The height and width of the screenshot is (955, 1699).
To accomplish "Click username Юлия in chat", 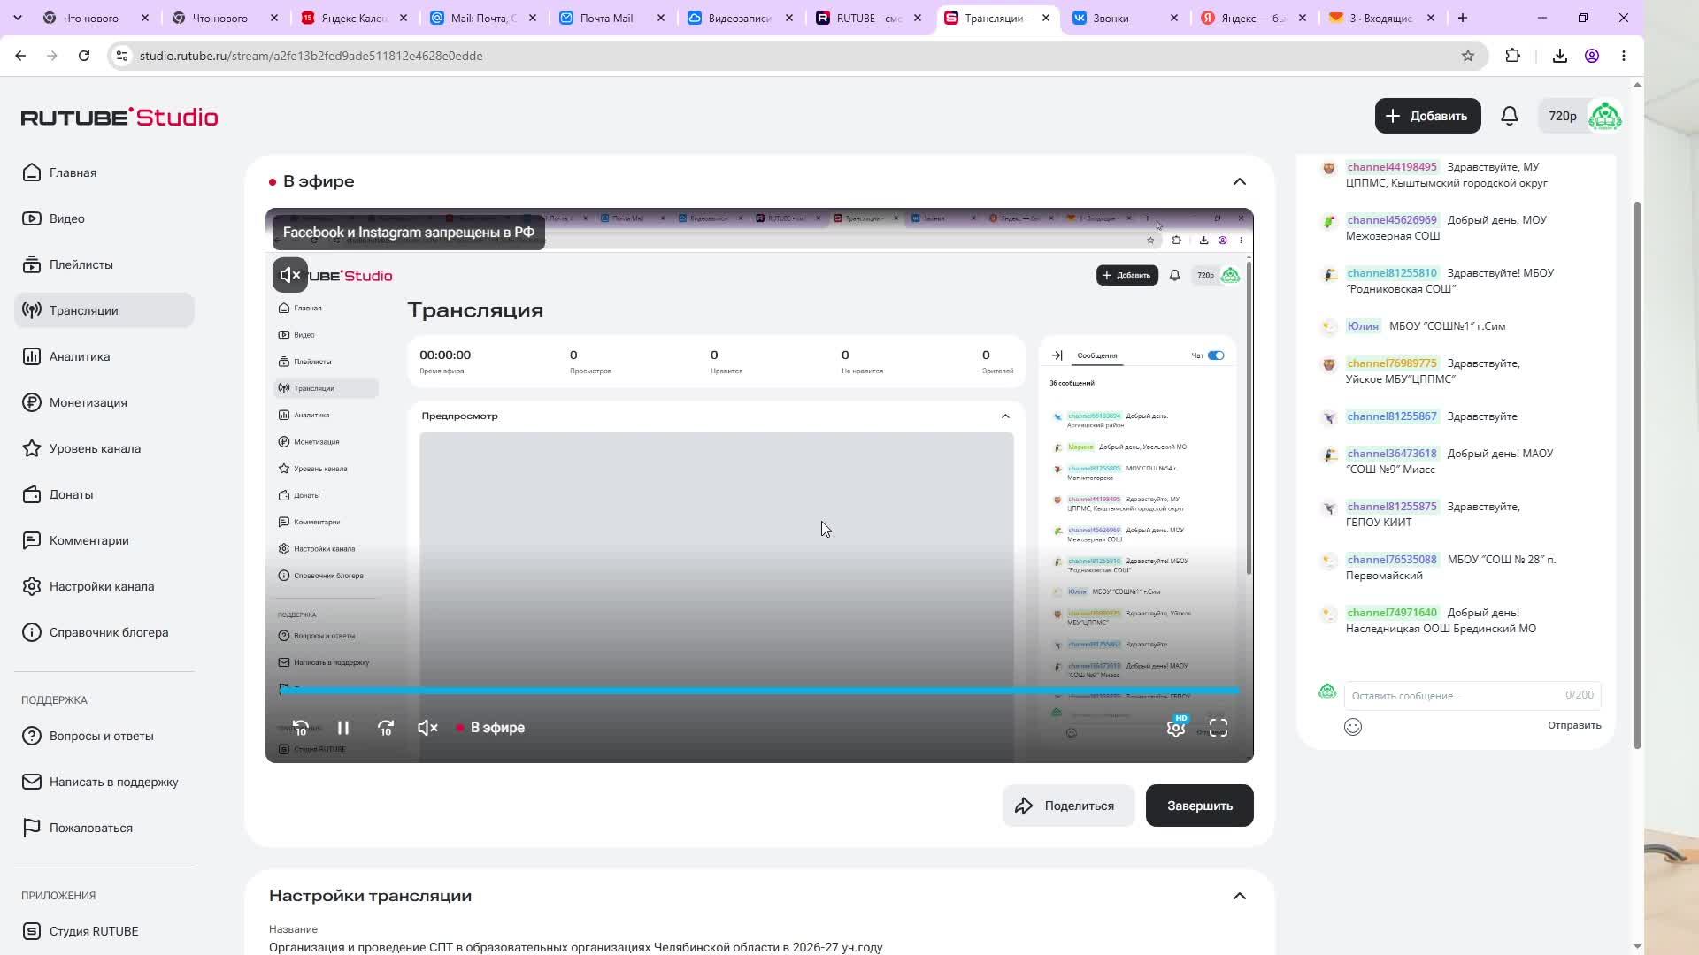I will point(1363,326).
